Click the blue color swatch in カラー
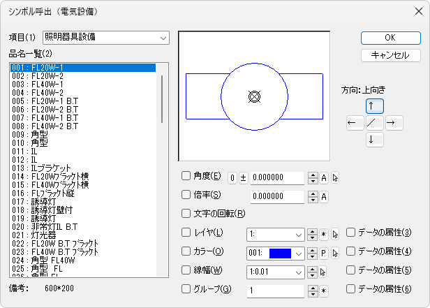This screenshot has width=430, height=308. (x=279, y=252)
